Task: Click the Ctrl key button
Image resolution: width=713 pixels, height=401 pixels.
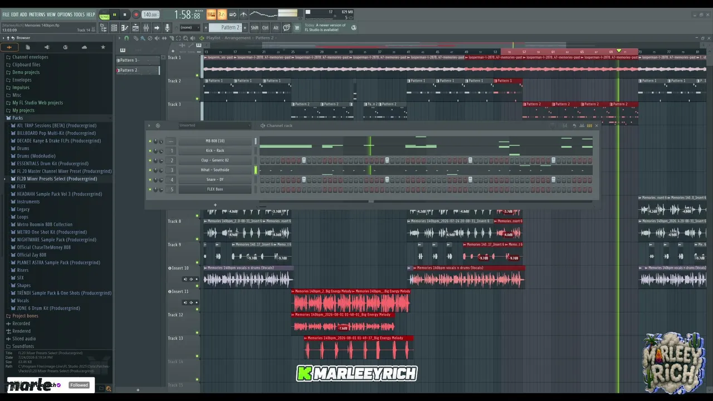Action: (x=265, y=27)
